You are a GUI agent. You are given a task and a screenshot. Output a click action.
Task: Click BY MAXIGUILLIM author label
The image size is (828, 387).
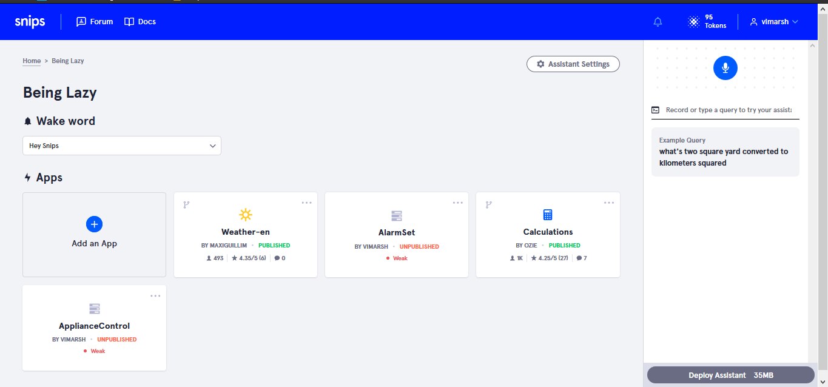pyautogui.click(x=224, y=246)
